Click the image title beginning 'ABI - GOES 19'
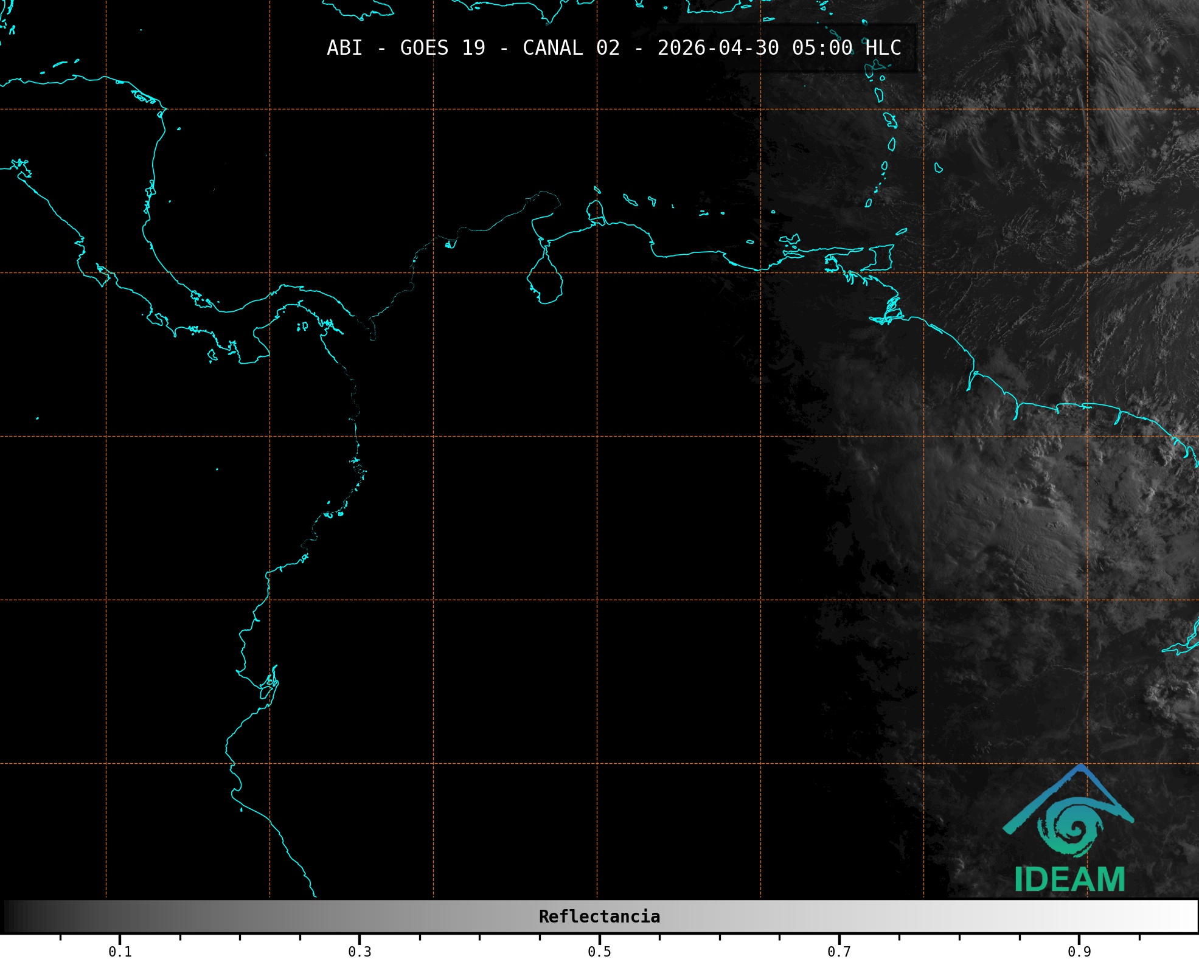 pos(613,48)
